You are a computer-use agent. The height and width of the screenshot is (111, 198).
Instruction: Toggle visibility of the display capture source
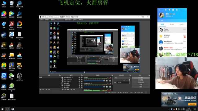click(x=79, y=85)
